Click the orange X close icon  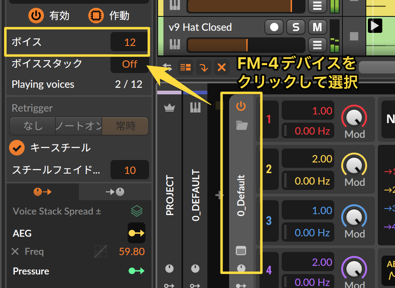click(x=222, y=67)
